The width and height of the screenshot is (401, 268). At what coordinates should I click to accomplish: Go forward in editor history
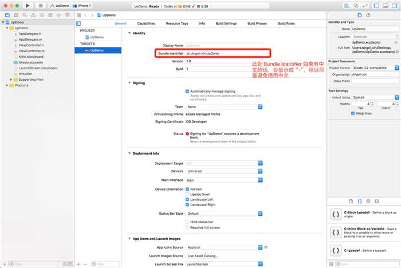click(92, 15)
